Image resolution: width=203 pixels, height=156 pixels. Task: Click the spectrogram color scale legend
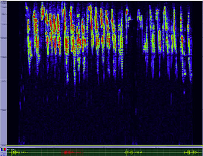coord(3,149)
